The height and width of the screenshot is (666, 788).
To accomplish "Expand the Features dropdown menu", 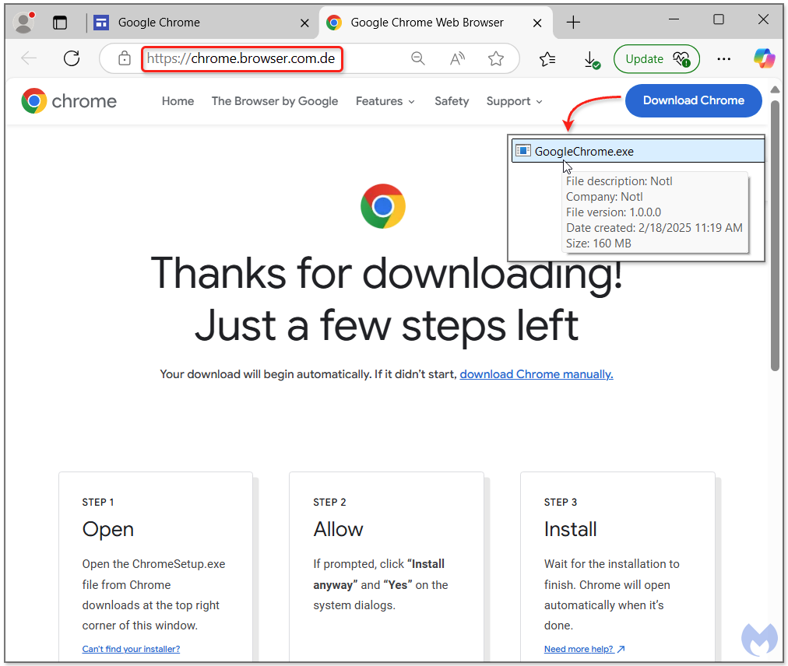I will (385, 101).
